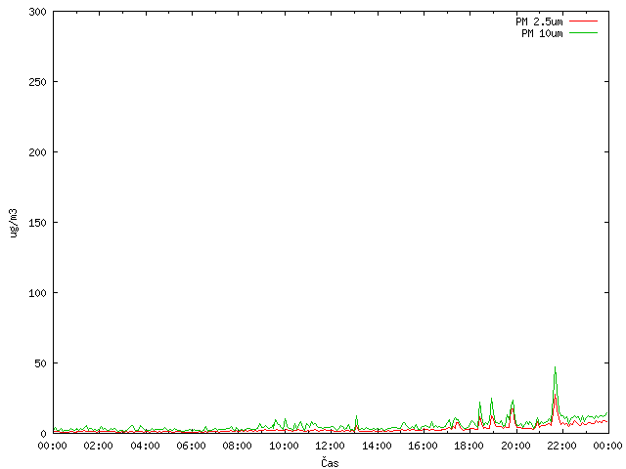Click the rightmost 00:00 time label
Screen dimensions: 626x469
608,446
